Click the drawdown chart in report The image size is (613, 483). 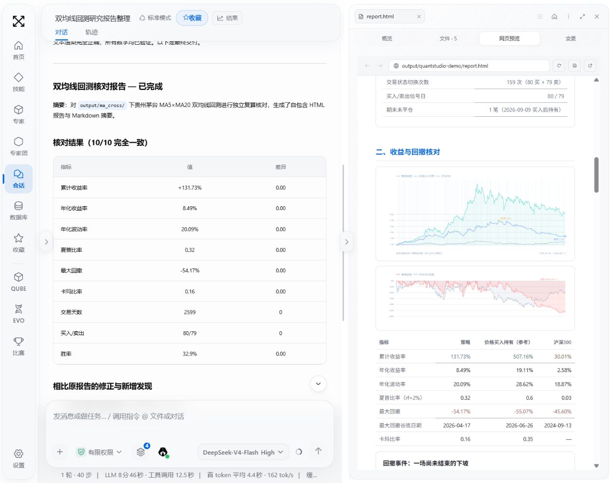[x=475, y=298]
